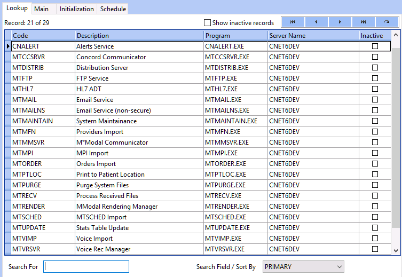Click the Alerts Service description cell
Image resolution: width=402 pixels, height=277 pixels.
click(139, 46)
